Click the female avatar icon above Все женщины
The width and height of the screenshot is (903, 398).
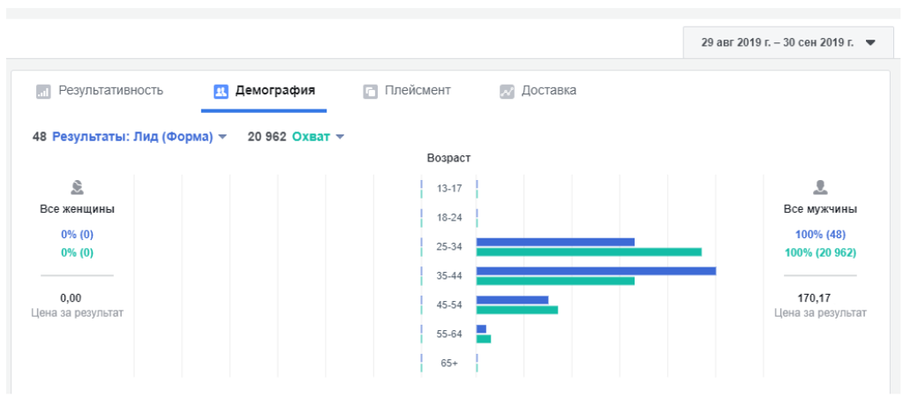78,187
